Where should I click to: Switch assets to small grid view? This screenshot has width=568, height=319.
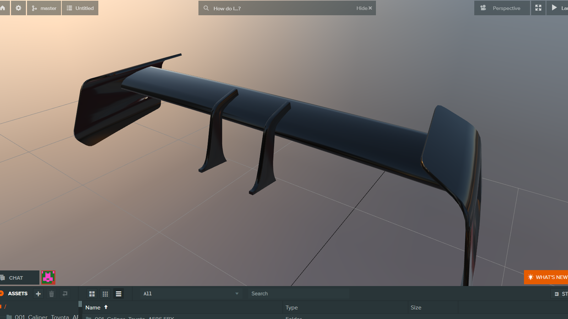tap(105, 294)
